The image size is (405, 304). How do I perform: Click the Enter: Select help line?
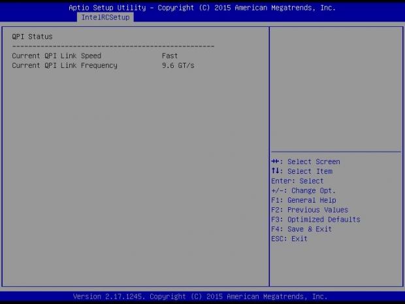tap(297, 181)
